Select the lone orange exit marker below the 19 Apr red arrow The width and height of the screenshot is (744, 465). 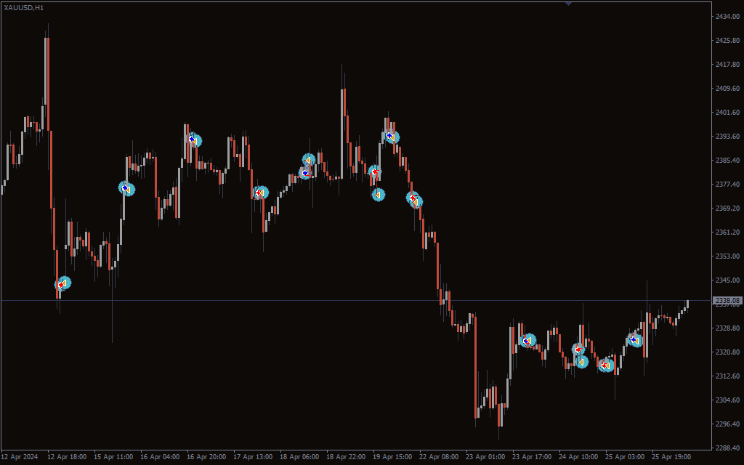click(379, 195)
